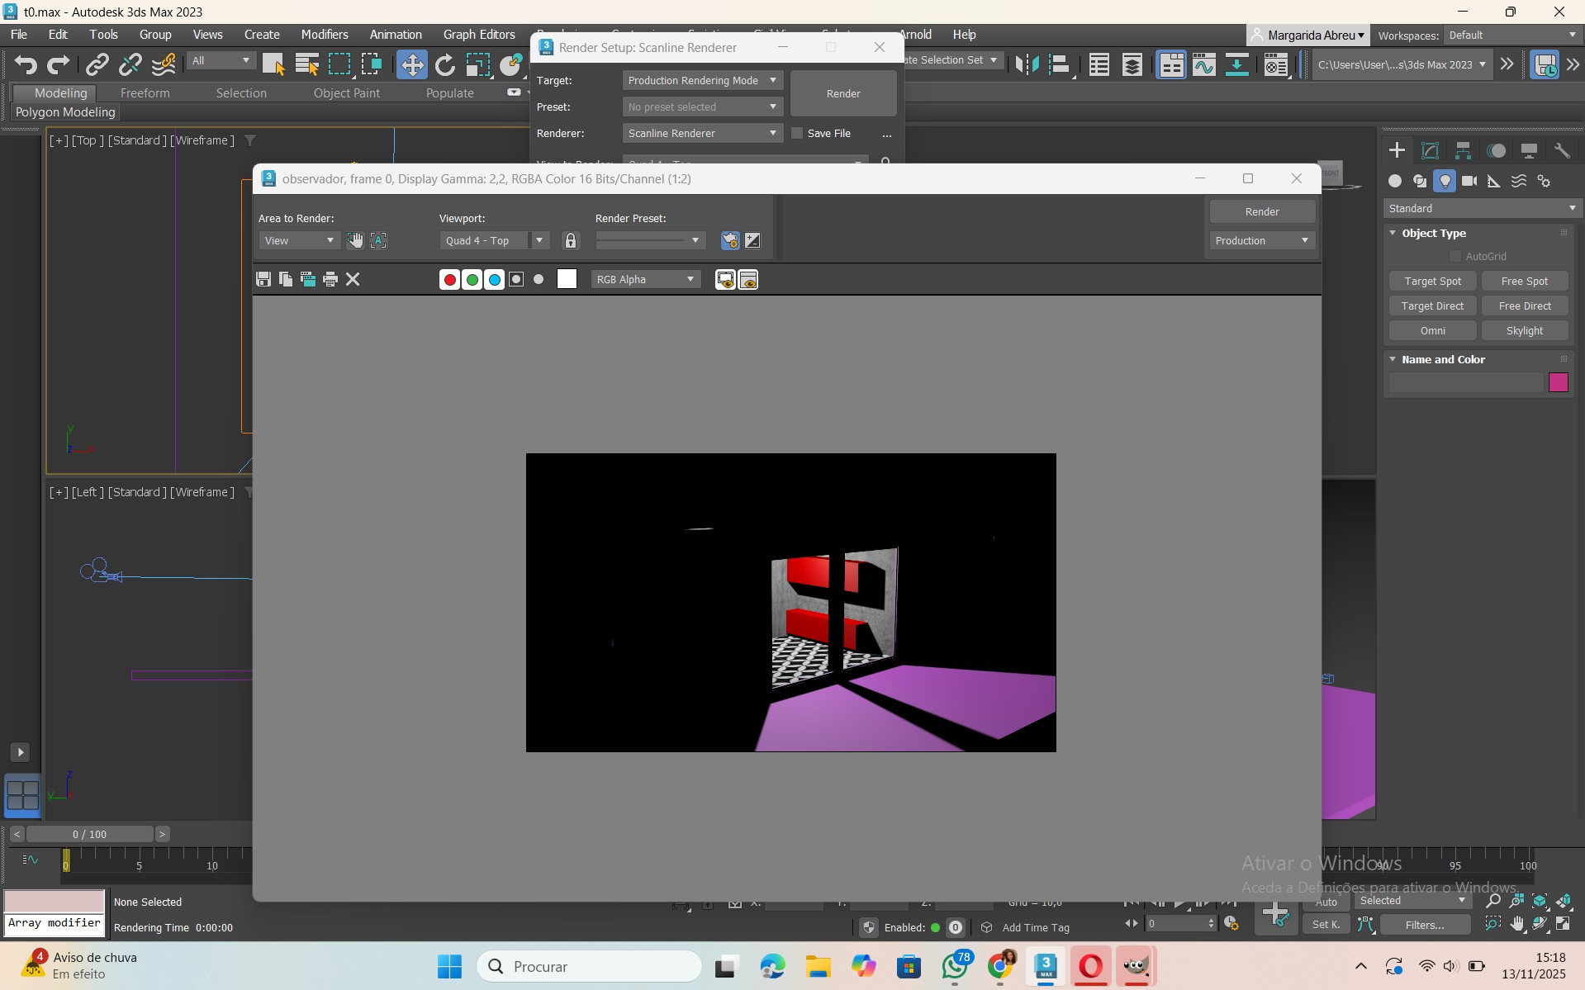Open the Utilities panel wrench icon
The image size is (1585, 990).
pos(1561,150)
